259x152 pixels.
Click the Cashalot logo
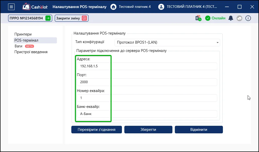point(35,7)
